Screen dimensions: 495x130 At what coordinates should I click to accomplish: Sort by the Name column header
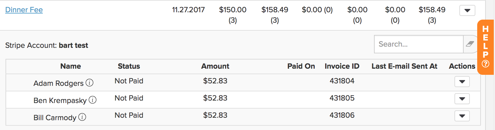71,66
